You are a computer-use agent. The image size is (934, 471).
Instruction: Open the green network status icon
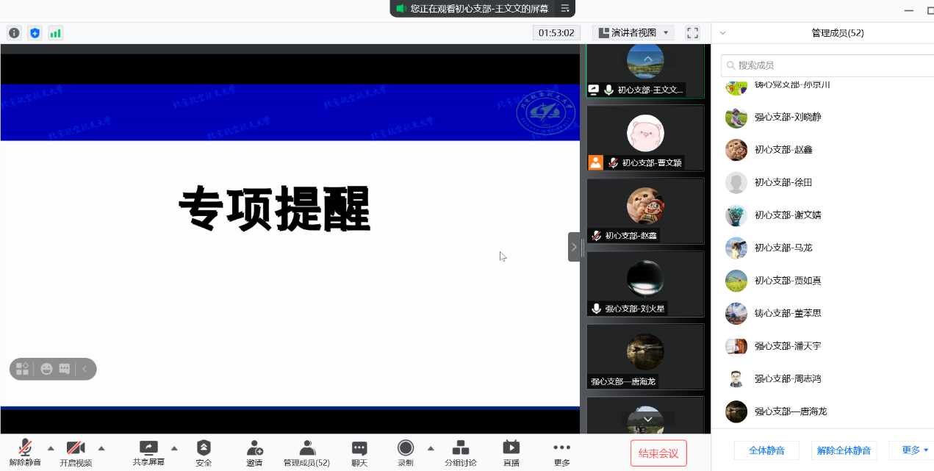[x=55, y=33]
